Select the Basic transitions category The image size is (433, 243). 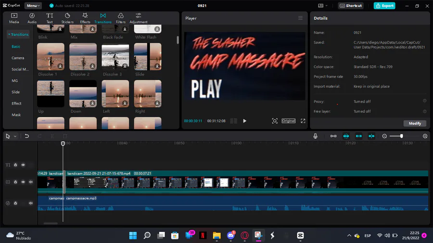[x=16, y=47]
